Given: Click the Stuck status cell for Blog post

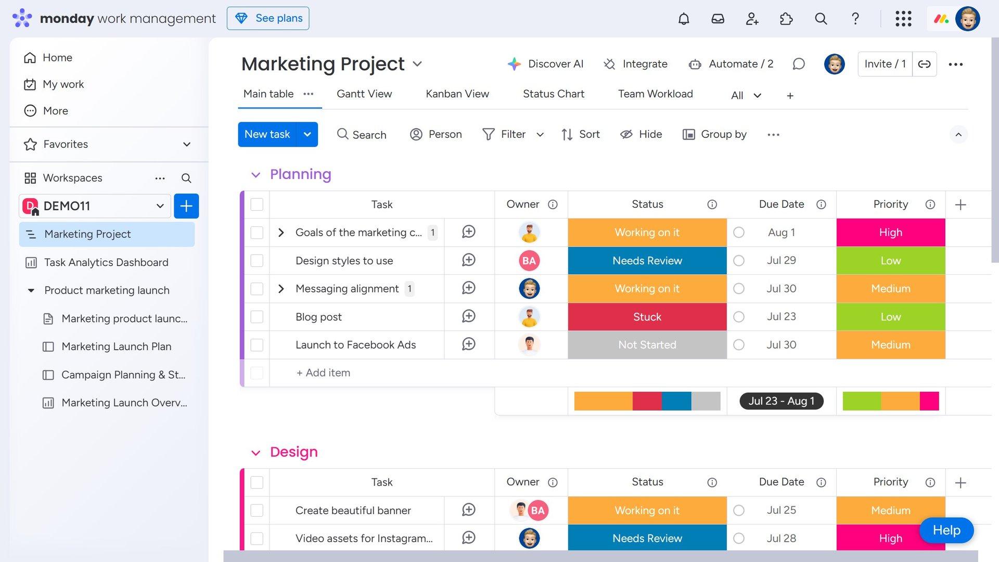Looking at the screenshot, I should point(647,317).
